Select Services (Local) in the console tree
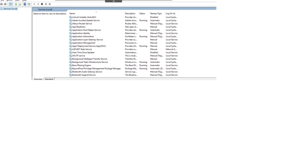This screenshot has height=159, width=284. pos(10,9)
